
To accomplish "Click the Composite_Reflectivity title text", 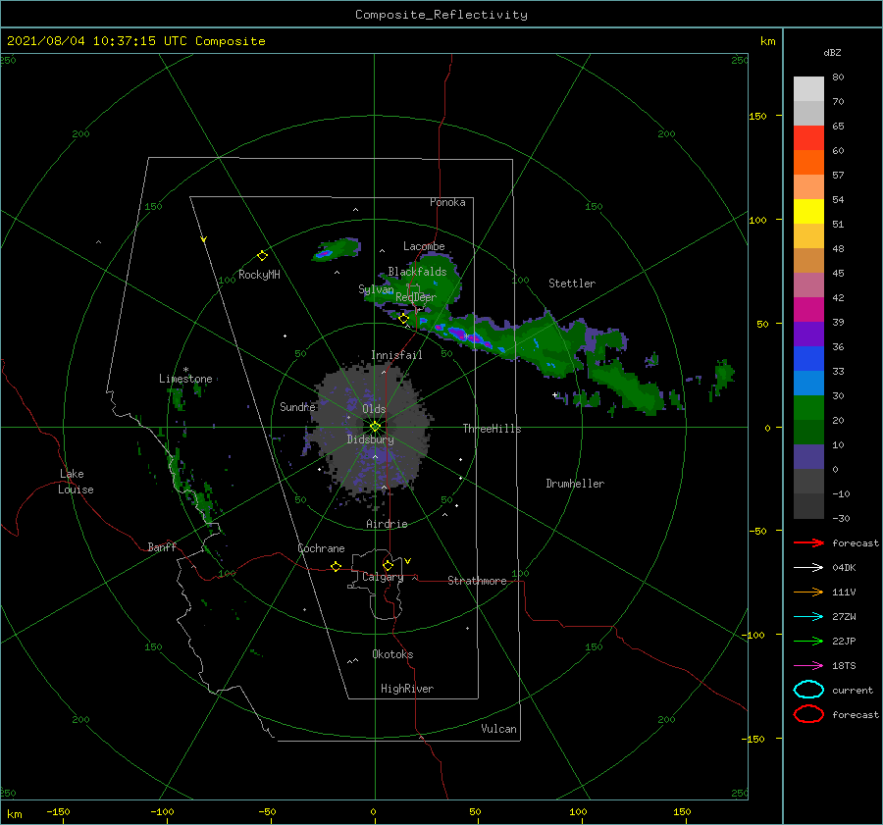I will [x=441, y=15].
